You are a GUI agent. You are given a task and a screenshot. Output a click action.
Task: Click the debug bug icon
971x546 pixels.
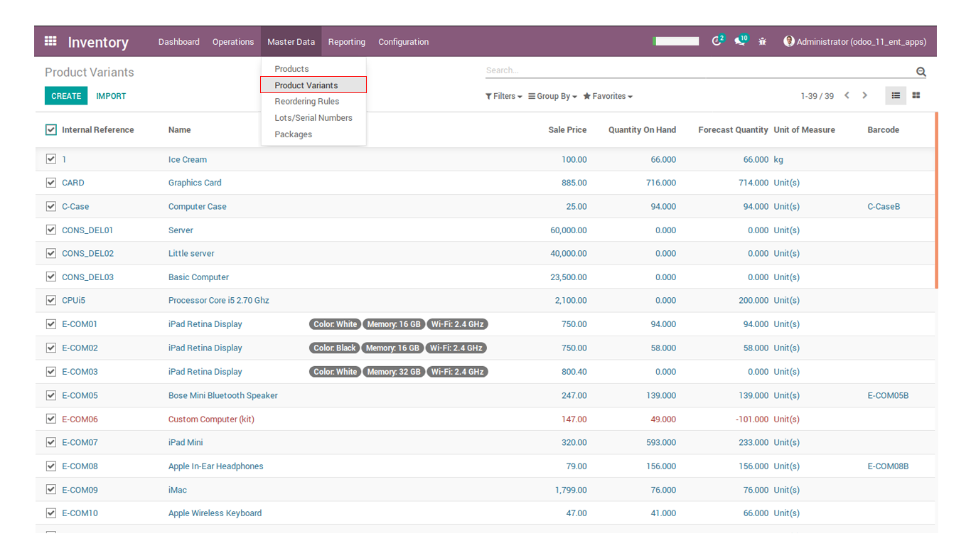(763, 42)
